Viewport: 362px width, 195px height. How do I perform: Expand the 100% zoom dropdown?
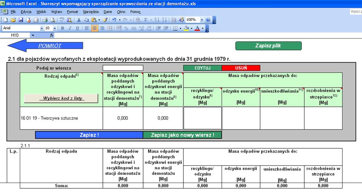tap(202, 20)
